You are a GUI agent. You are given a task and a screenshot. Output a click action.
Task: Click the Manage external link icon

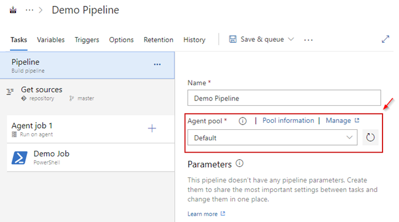[357, 120]
